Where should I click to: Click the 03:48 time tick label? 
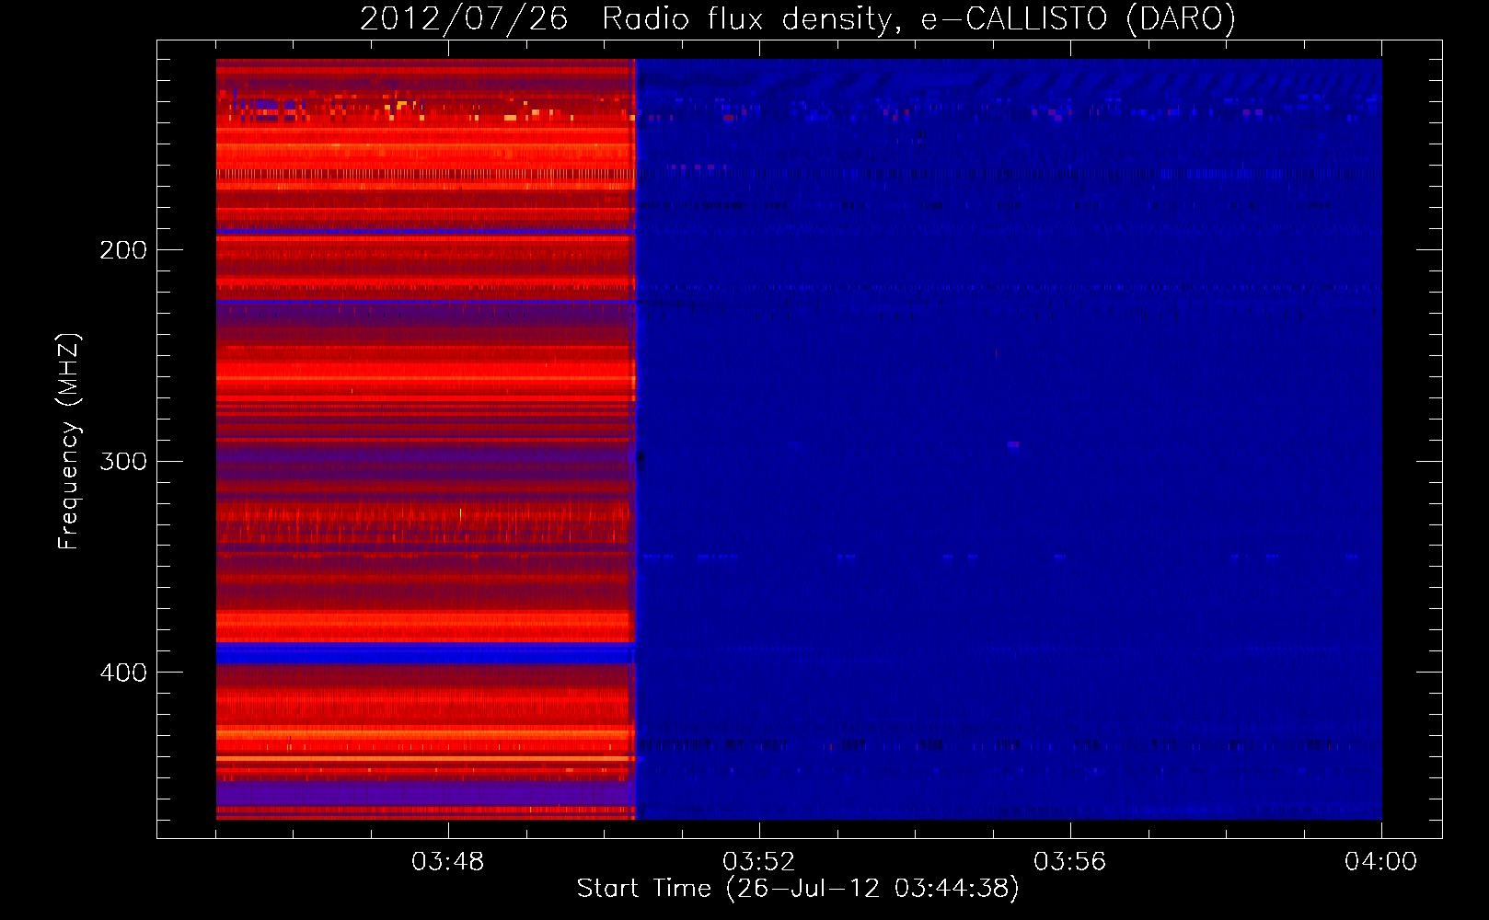(x=447, y=862)
